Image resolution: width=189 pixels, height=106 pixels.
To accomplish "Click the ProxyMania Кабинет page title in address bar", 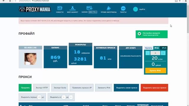I will 40,1.
